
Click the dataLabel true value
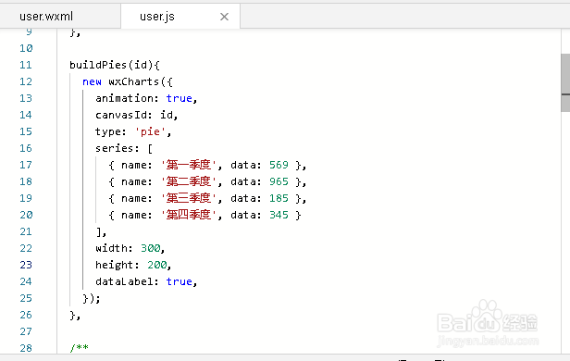180,281
